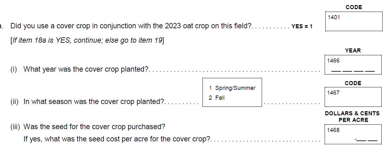The image size is (387, 148).
Task: Click the seed cost per acre question
Action: click(117, 139)
